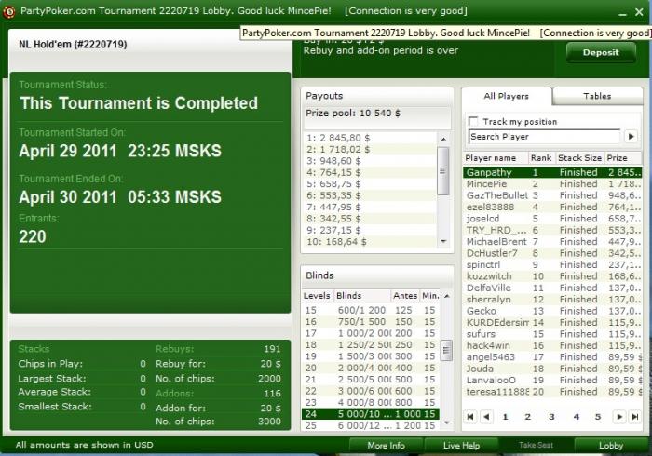Select player row MincePie
The height and width of the screenshot is (456, 652).
[552, 184]
